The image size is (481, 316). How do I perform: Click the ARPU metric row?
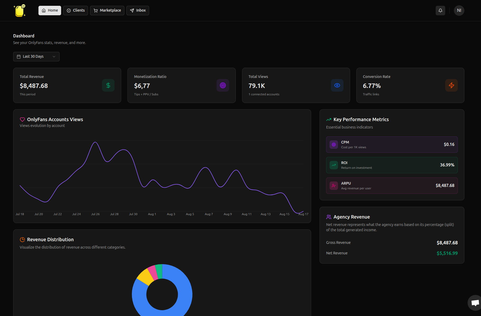click(392, 186)
